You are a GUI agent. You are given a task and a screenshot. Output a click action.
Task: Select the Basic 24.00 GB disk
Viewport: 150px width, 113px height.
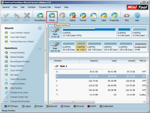point(55,33)
